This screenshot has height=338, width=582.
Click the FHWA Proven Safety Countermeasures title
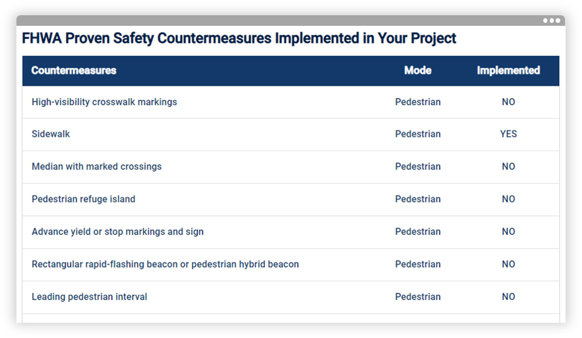239,39
